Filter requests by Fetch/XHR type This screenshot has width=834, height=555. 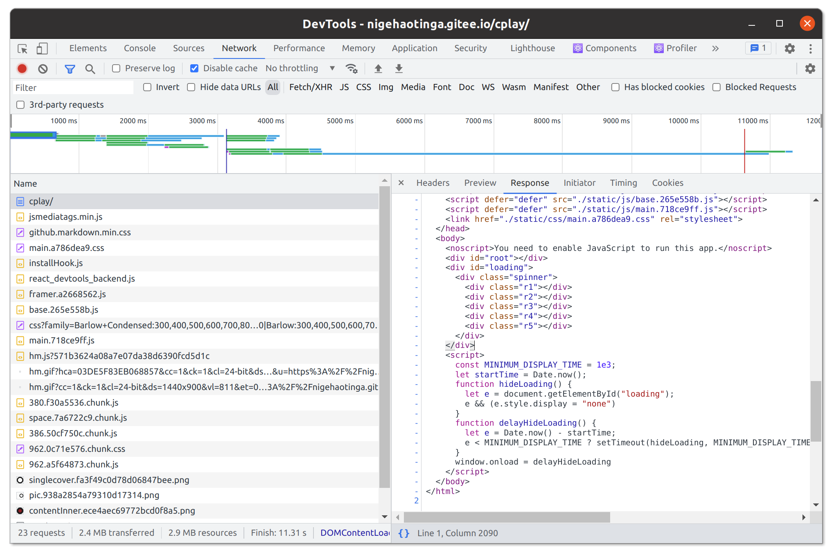310,87
